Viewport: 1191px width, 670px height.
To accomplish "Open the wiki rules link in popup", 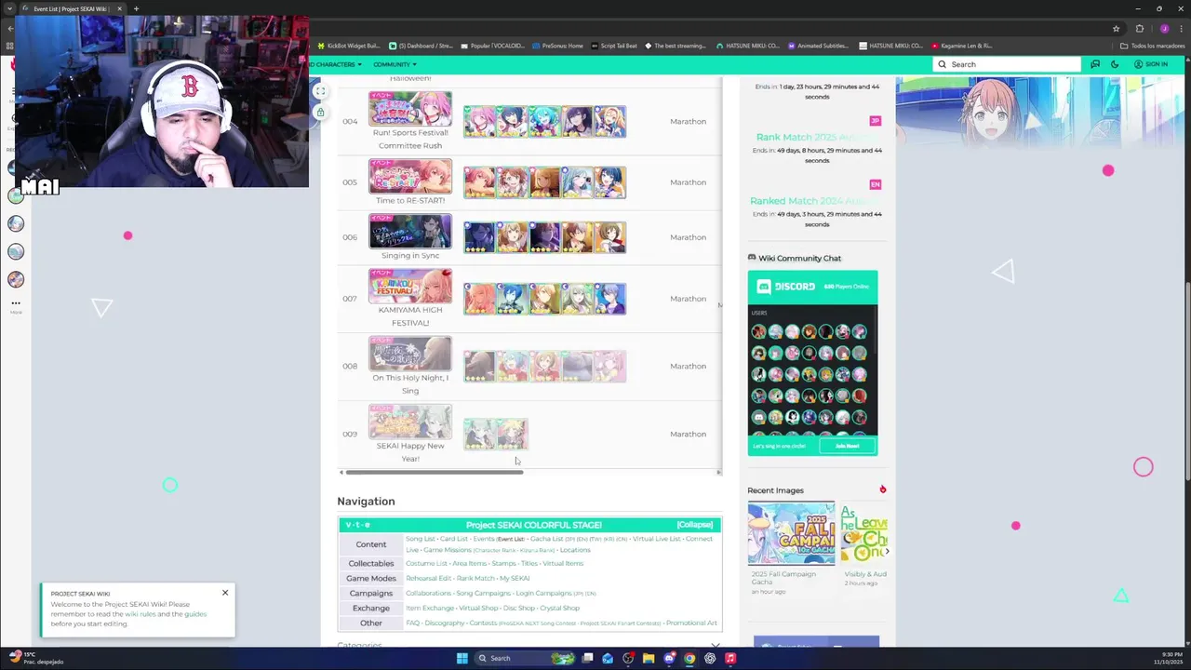I will (x=141, y=614).
